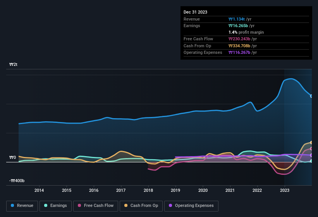
Task: Toggle the Revenue legend item
Action: point(22,206)
